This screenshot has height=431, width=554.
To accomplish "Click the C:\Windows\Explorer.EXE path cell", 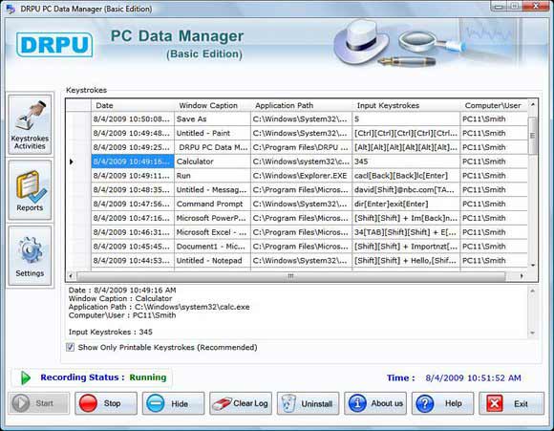I will click(302, 176).
